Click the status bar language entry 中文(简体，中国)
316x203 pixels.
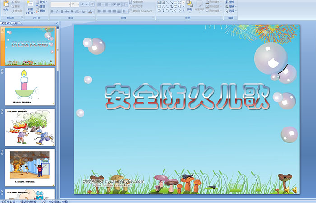click(x=58, y=201)
